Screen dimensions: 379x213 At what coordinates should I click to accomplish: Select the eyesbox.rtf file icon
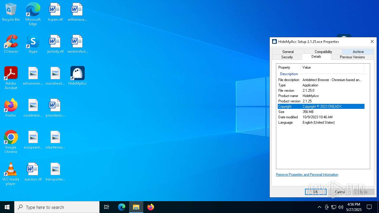tap(33, 172)
